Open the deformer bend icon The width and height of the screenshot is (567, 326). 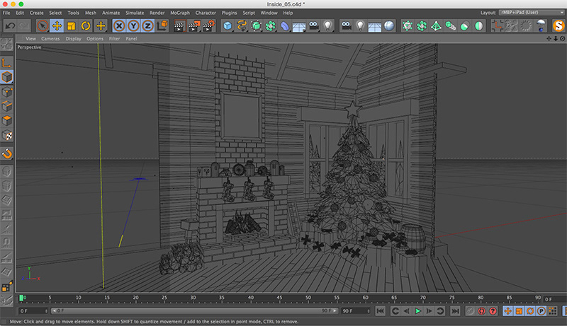pyautogui.click(x=285, y=26)
